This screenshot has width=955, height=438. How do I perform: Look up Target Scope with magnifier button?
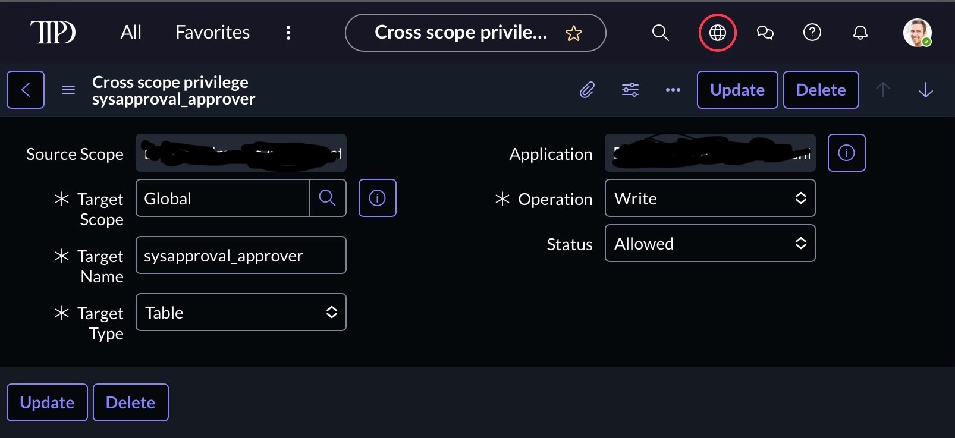click(x=327, y=198)
